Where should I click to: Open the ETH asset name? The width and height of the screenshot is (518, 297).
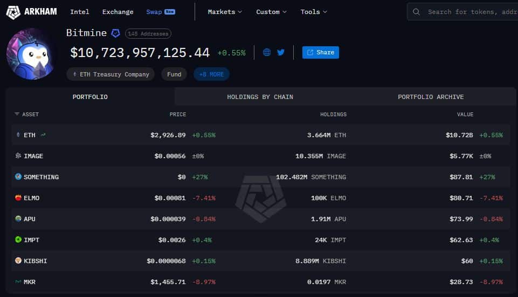pyautogui.click(x=30, y=135)
